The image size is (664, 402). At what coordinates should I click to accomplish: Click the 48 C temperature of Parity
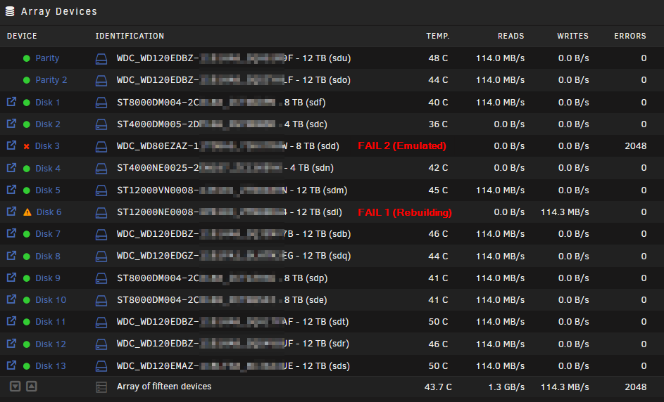coord(438,58)
